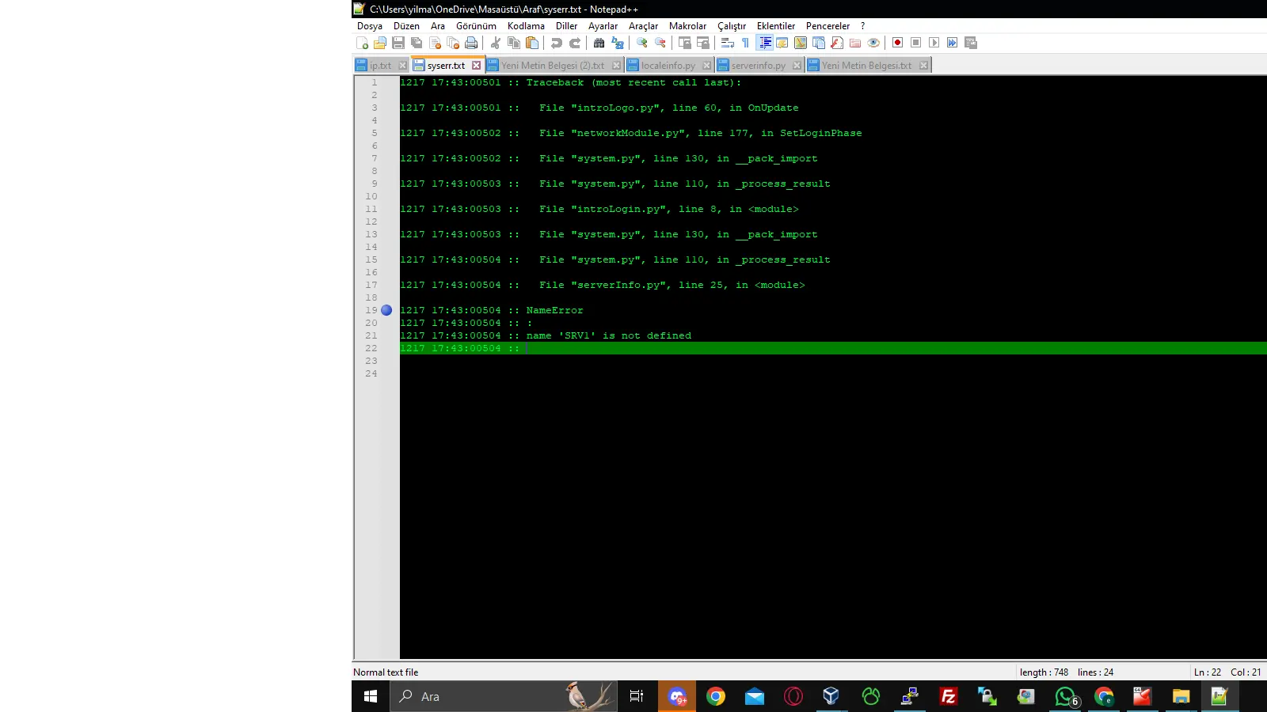Toggle Show All Characters pilcrow icon
The width and height of the screenshot is (1267, 712).
[x=746, y=43]
